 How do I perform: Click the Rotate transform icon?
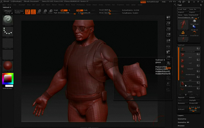(x=50, y=12)
